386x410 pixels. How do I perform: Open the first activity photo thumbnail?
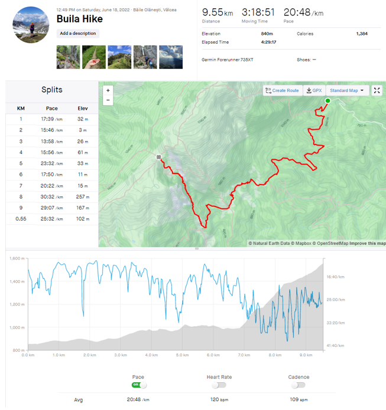(68, 57)
